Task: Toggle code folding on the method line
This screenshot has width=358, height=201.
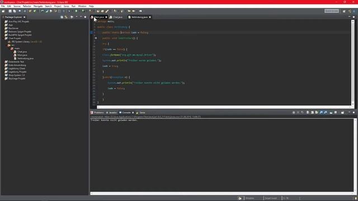Action: pyautogui.click(x=96, y=38)
